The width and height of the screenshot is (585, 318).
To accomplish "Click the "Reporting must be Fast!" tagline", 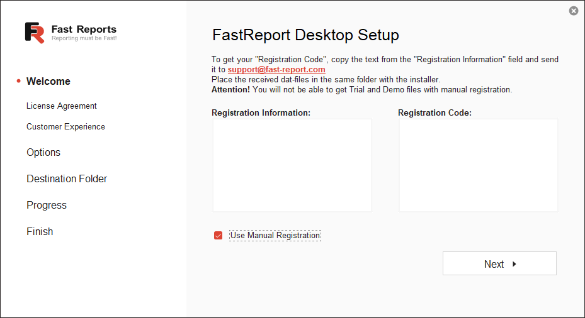I will click(84, 38).
